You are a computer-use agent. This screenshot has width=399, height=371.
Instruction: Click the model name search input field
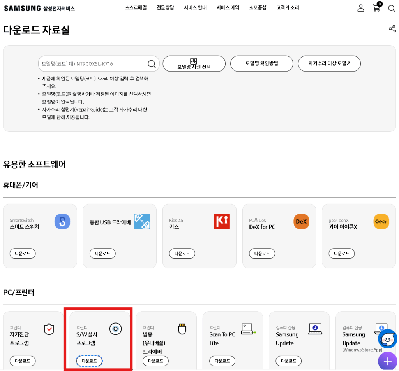pyautogui.click(x=99, y=64)
